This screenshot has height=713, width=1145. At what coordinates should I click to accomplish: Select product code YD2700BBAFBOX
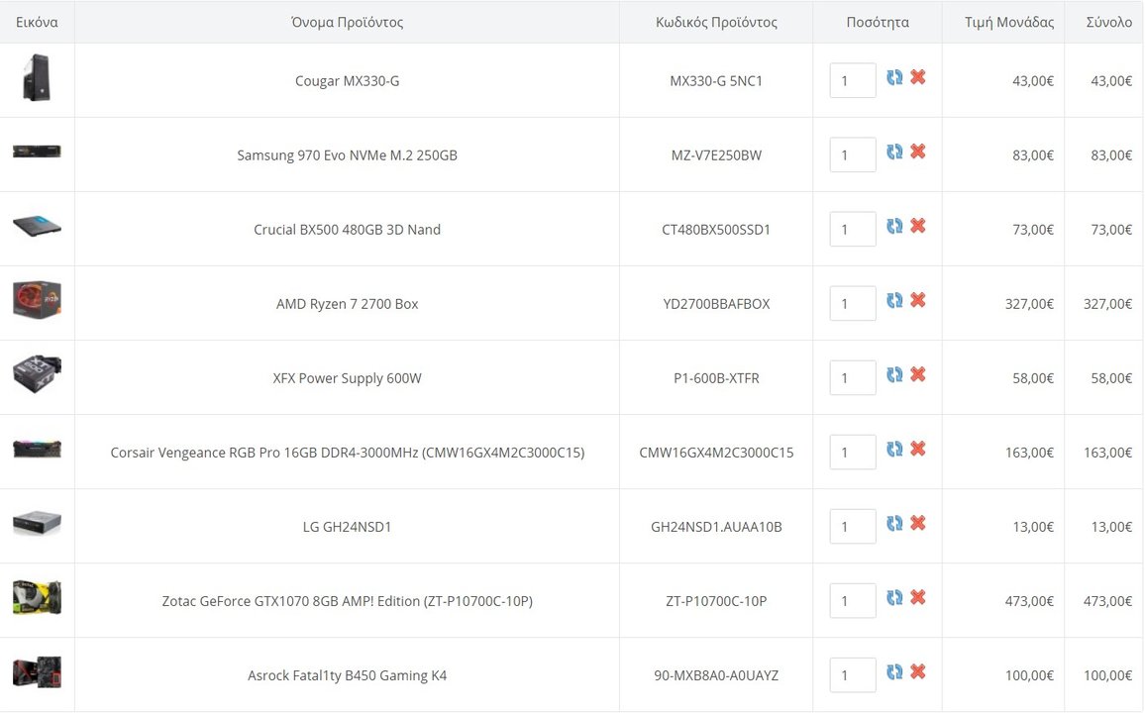(x=716, y=304)
